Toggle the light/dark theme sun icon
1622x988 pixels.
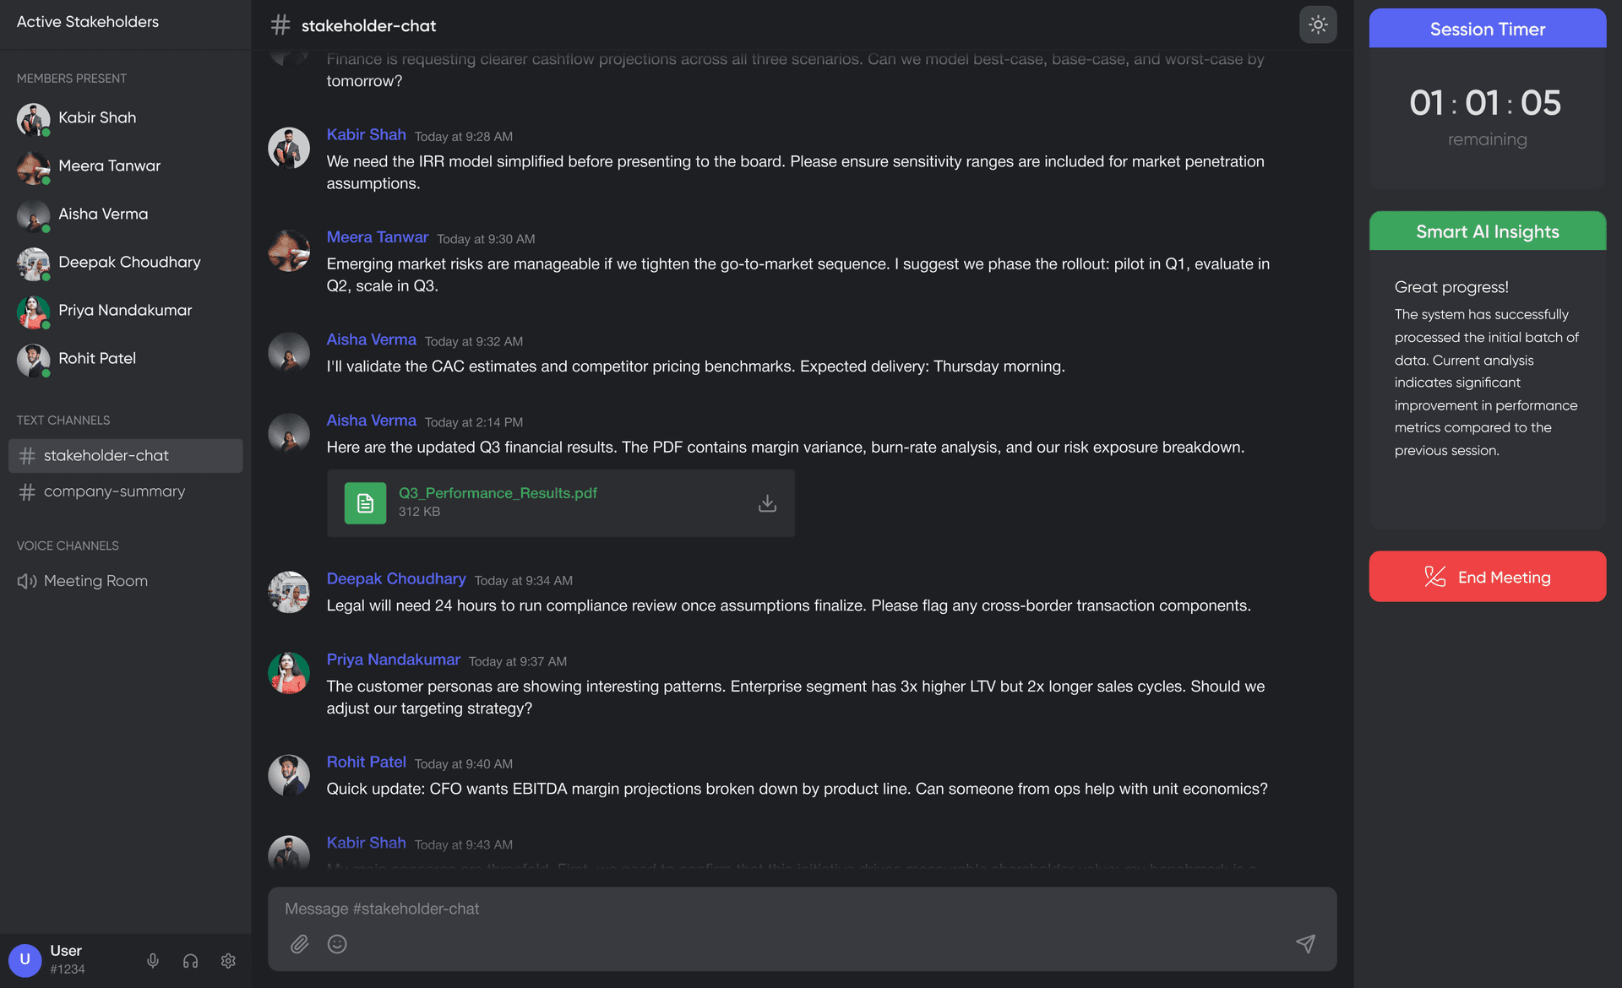1317,25
